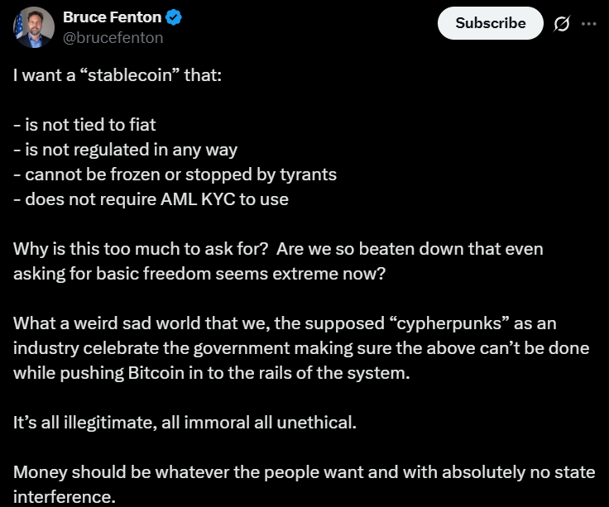
Task: Click "Money should be whatever the people want"
Action: (x=188, y=472)
